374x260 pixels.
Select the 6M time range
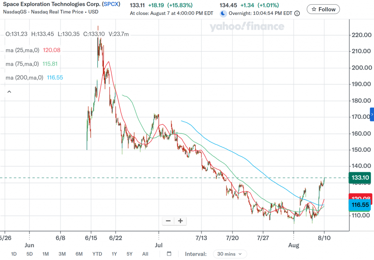point(79,254)
